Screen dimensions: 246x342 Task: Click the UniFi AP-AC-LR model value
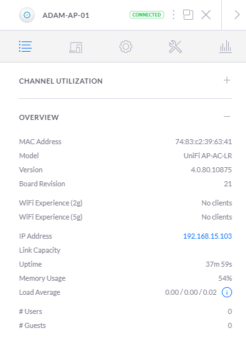click(208, 156)
